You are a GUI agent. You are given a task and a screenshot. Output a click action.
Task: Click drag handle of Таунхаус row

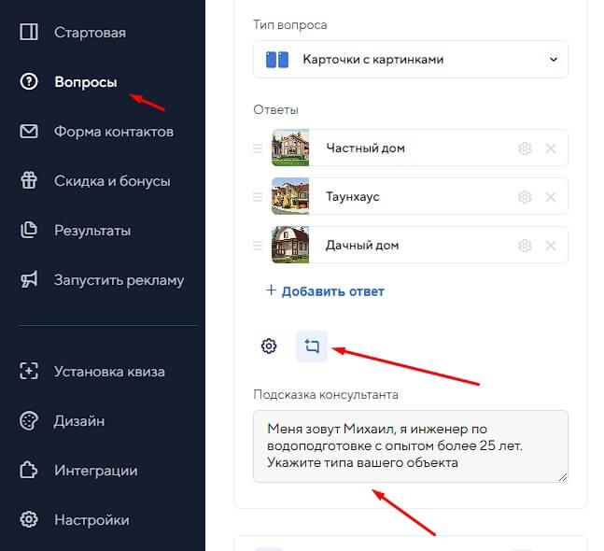tap(258, 197)
